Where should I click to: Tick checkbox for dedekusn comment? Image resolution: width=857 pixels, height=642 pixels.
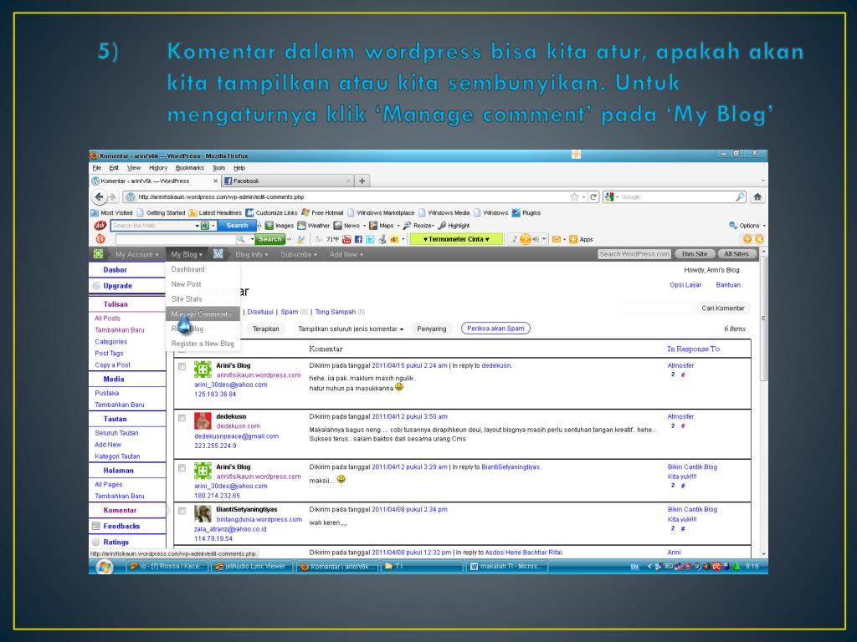click(182, 418)
